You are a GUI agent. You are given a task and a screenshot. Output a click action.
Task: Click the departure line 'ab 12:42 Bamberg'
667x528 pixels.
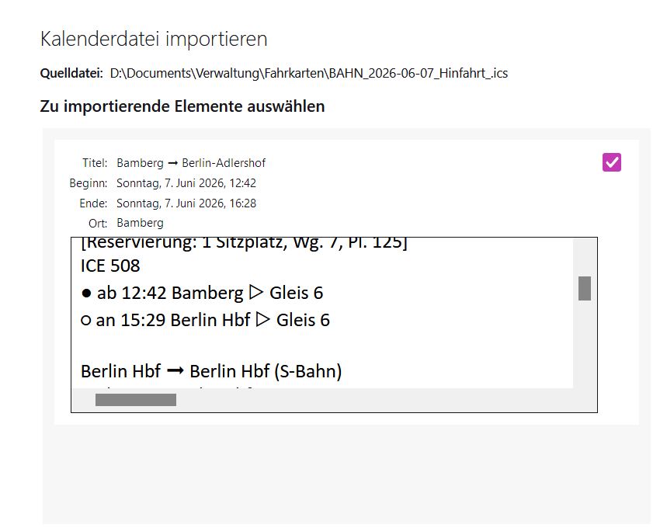(x=202, y=294)
